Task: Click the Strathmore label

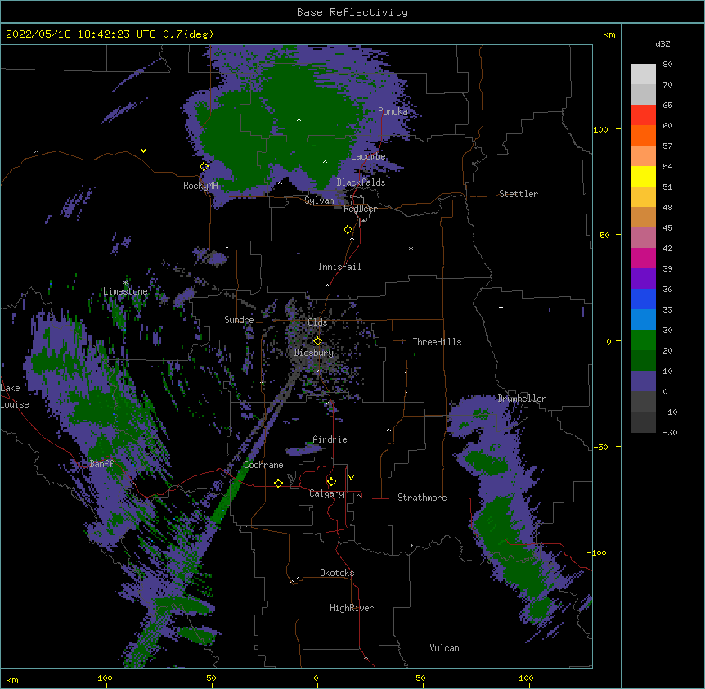Action: coord(422,498)
